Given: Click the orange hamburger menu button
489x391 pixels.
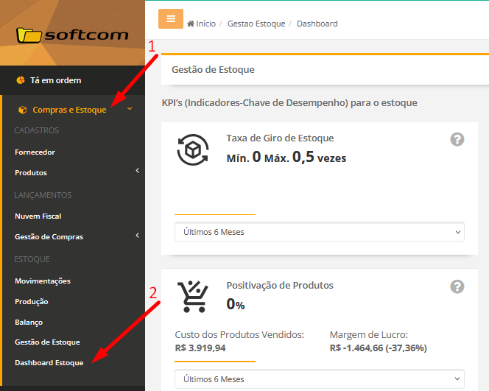Looking at the screenshot, I should pyautogui.click(x=170, y=19).
